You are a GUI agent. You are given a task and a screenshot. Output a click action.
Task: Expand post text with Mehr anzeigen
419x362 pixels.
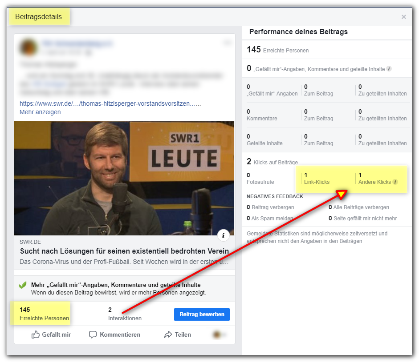(x=40, y=112)
